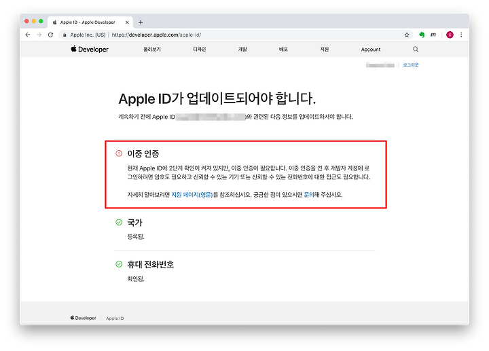Open site search with the magnifier icon
Viewport: 489px width, 351px height.
416,50
